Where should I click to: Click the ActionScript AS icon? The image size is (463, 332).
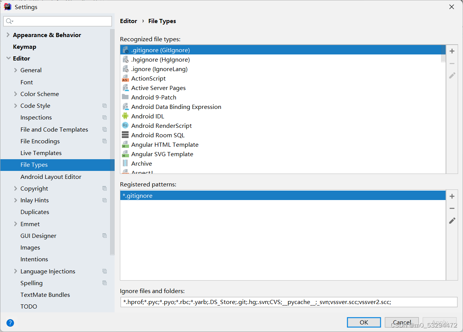point(125,78)
